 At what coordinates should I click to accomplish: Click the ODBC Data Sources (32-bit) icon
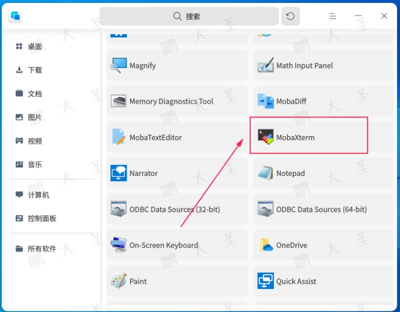pos(118,209)
